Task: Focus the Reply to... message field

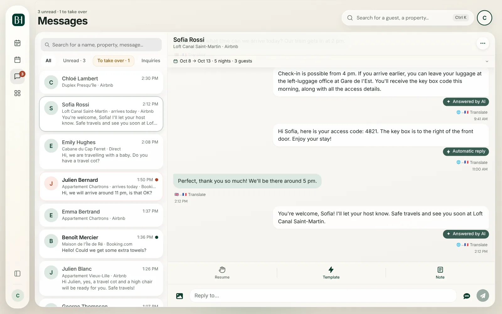Action: point(323,296)
